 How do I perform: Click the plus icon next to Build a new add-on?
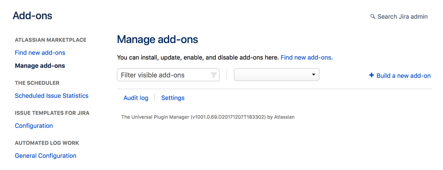tap(372, 75)
